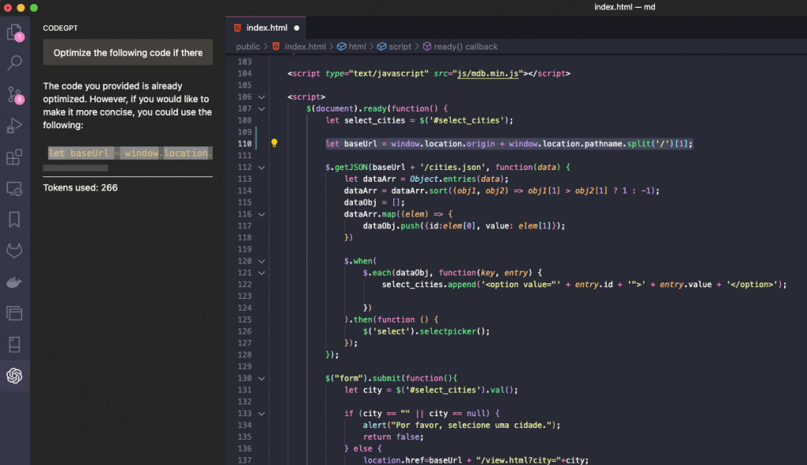Open the Search view icon
Viewport: 807px width, 465px height.
14,63
